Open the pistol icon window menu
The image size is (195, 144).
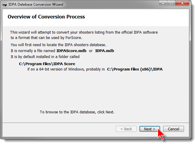5,5
